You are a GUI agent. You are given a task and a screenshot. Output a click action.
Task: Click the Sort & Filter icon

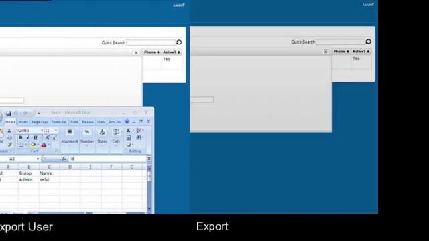139,131
